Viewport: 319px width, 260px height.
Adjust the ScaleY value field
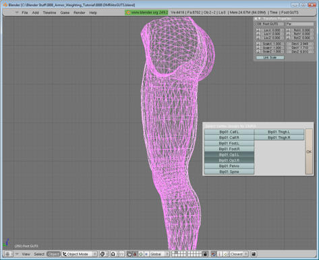click(272, 48)
